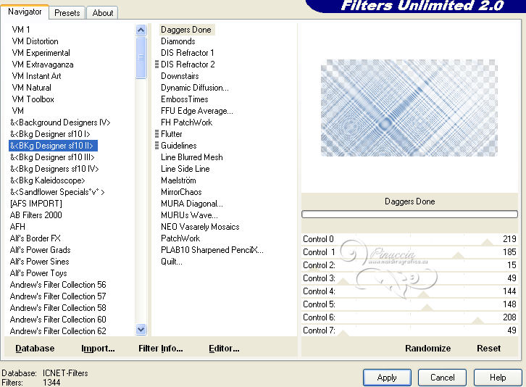Open the Database button
This screenshot has height=387, width=526.
[35, 349]
